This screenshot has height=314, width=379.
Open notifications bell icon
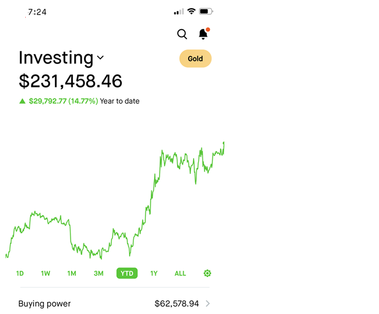pyautogui.click(x=203, y=34)
